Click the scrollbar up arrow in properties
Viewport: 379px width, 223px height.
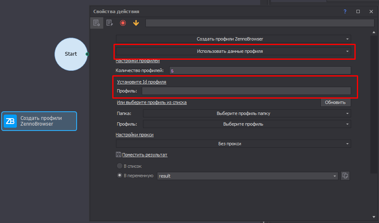point(374,32)
